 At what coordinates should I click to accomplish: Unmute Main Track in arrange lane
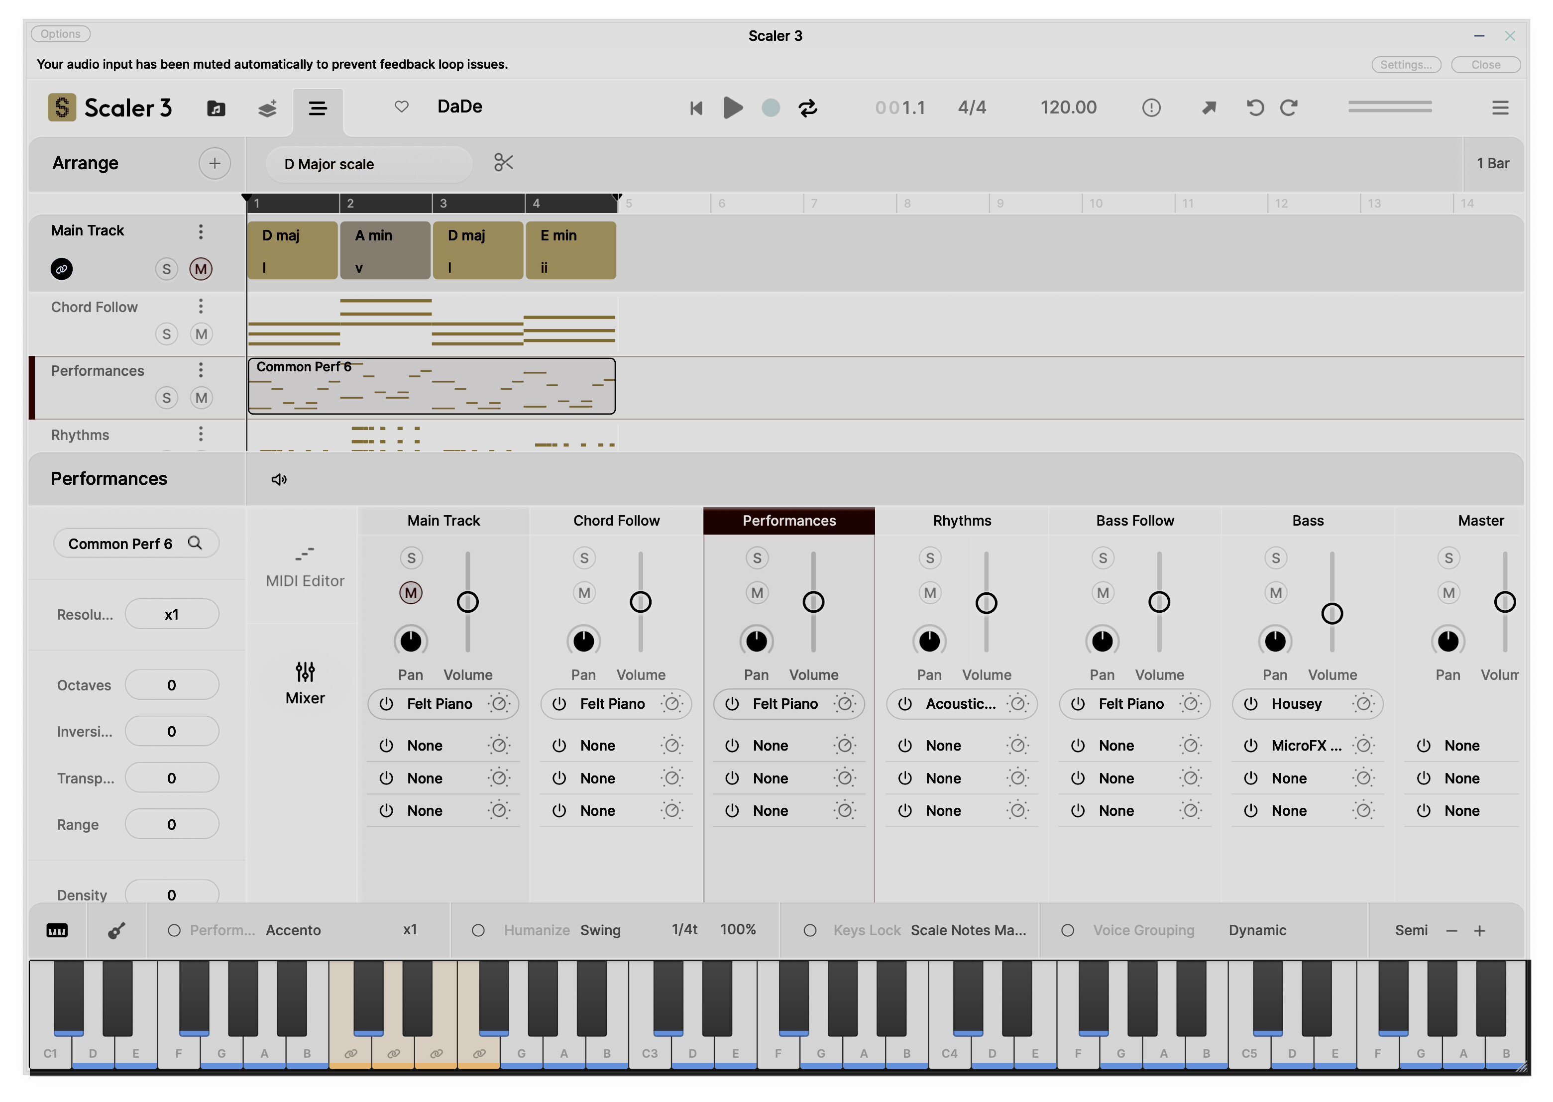tap(201, 269)
